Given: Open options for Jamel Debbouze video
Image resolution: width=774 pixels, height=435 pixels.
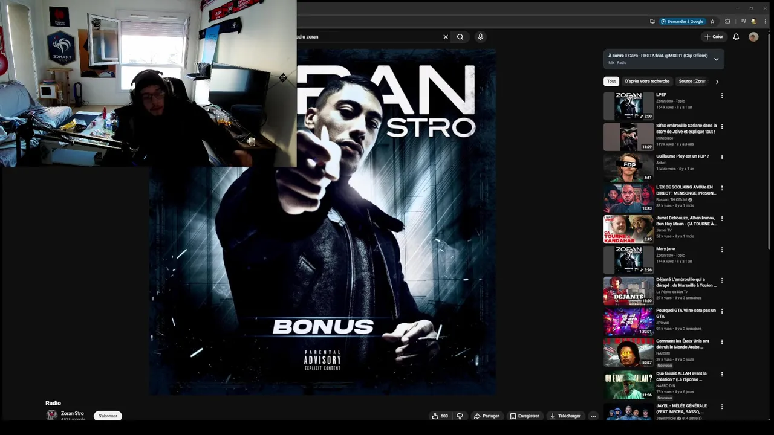Looking at the screenshot, I should coord(721,219).
